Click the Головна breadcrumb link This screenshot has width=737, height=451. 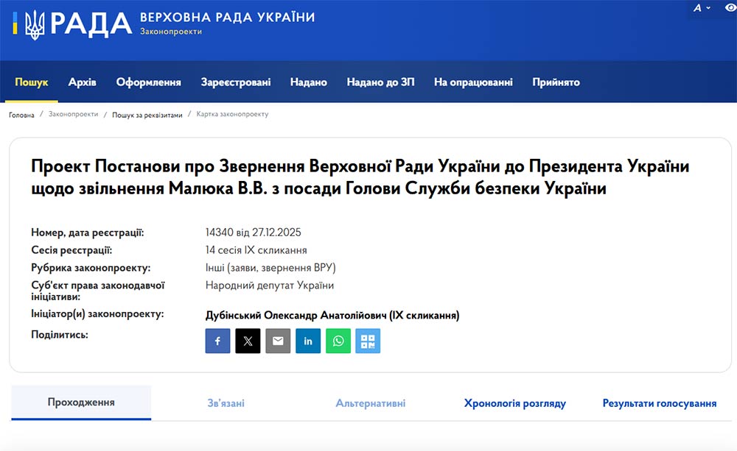[21, 115]
